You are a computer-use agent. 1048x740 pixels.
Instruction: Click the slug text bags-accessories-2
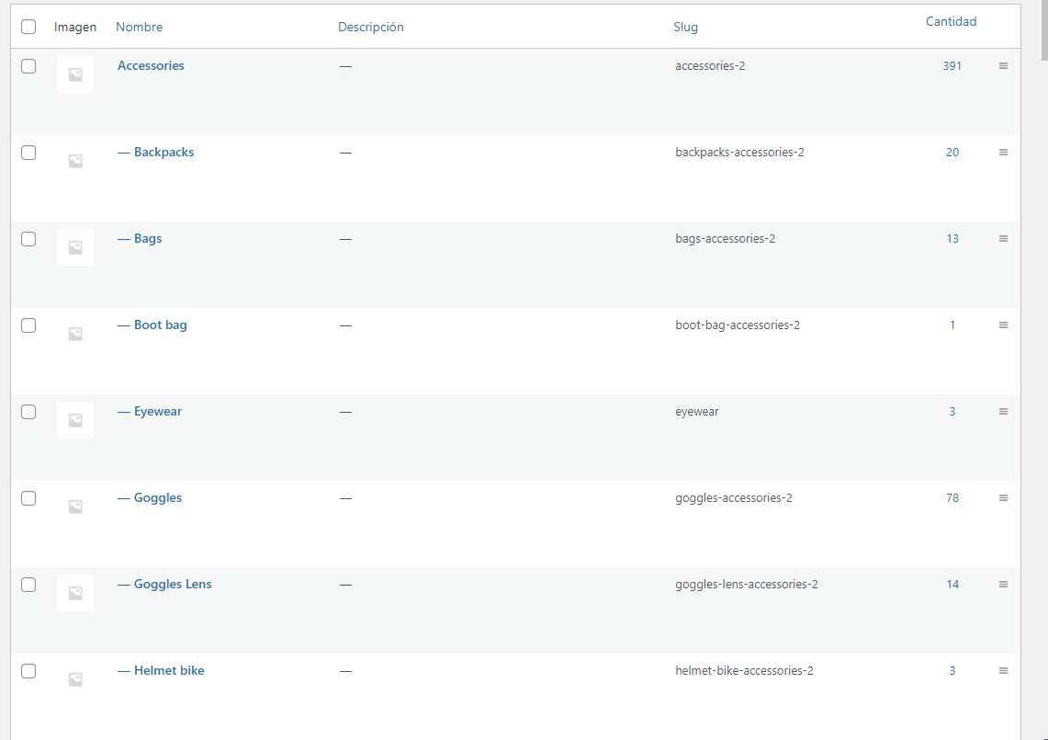[x=726, y=238]
